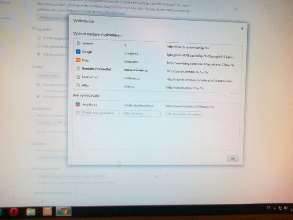The width and height of the screenshot is (293, 220).
Task: Select the Heuréka.cz search engine row
Action: click(156, 106)
